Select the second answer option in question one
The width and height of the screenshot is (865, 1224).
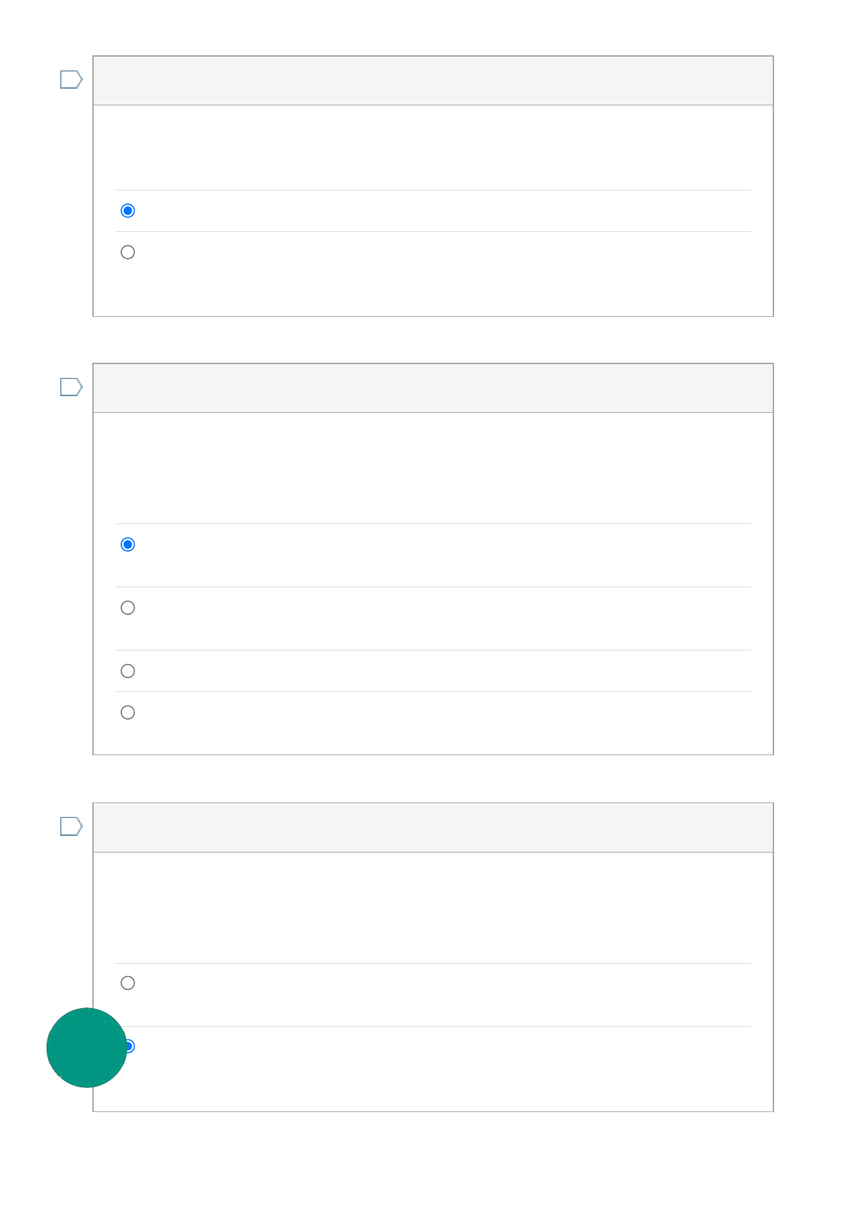click(128, 252)
